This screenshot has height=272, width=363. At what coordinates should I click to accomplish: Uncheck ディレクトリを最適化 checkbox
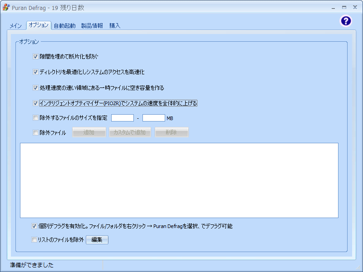(x=35, y=72)
